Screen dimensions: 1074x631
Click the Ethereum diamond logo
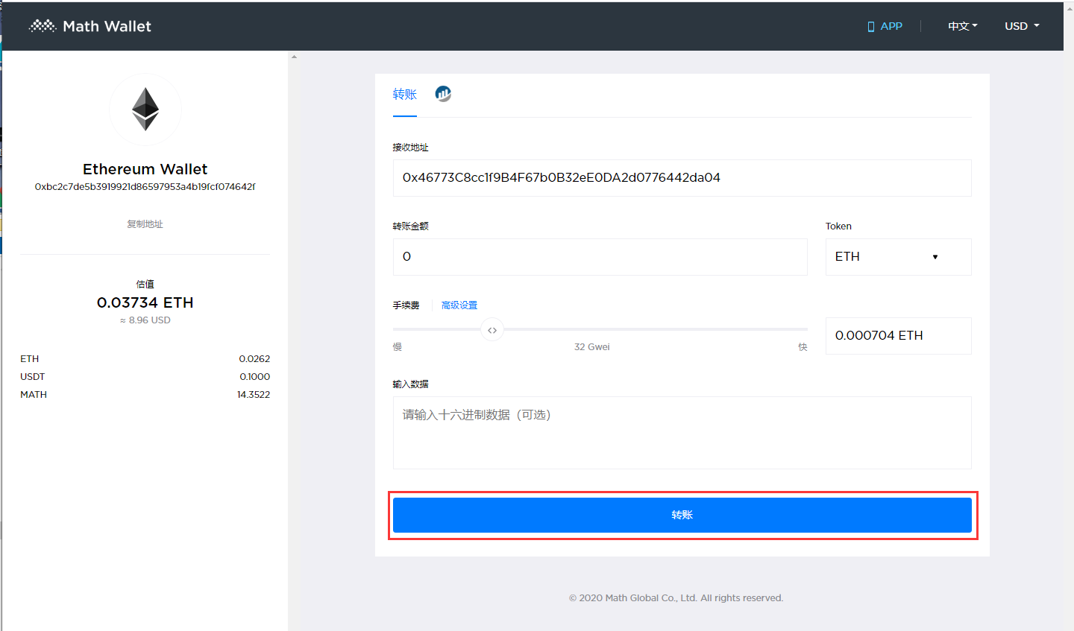coord(145,110)
